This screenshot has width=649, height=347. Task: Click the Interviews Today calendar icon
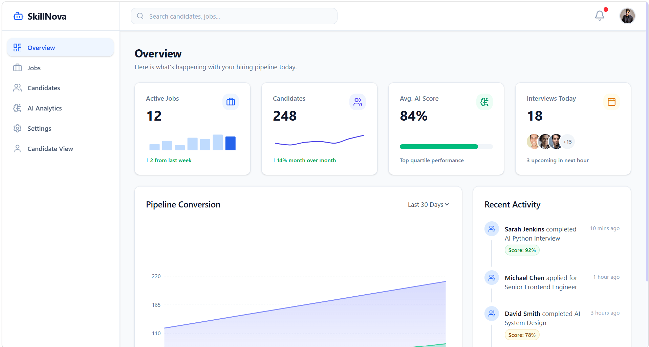(611, 102)
